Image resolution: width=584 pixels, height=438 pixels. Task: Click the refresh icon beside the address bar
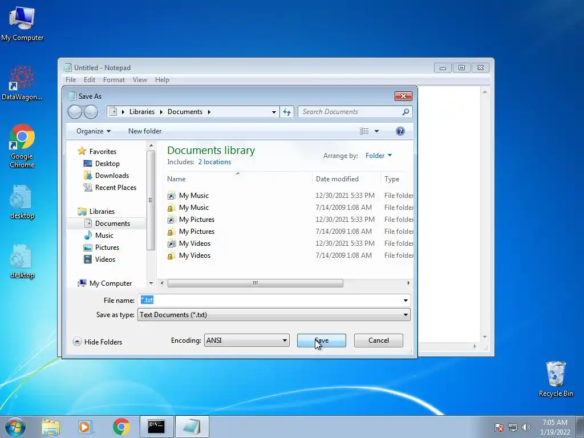point(287,112)
